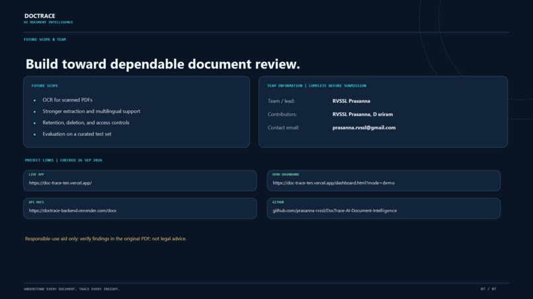Image resolution: width=533 pixels, height=299 pixels.
Task: Click the 'FUTURE SCOPE' card heading
Action: click(44, 86)
